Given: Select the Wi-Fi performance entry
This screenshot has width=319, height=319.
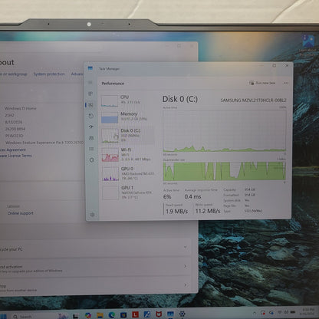Looking at the screenshot, I should point(127,155).
